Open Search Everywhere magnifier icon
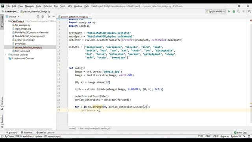The image size is (252, 142). (249, 11)
